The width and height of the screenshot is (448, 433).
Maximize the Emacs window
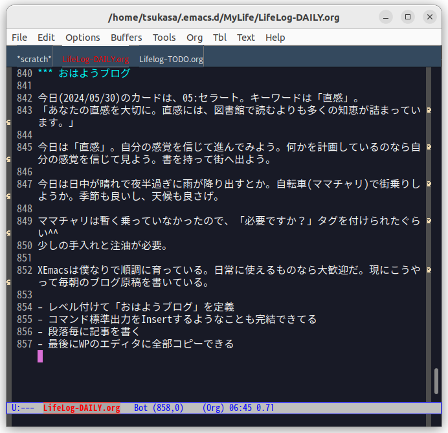pos(408,17)
